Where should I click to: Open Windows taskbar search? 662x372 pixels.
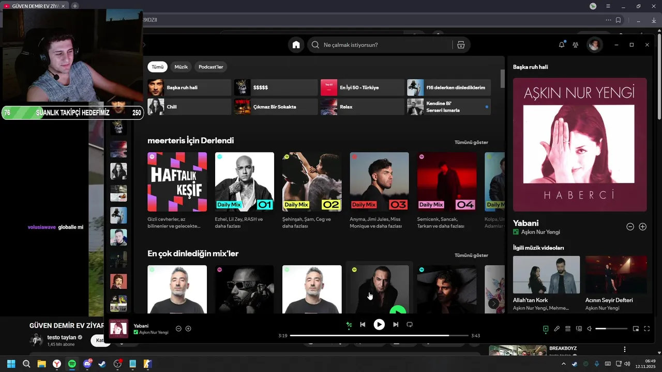(26, 364)
